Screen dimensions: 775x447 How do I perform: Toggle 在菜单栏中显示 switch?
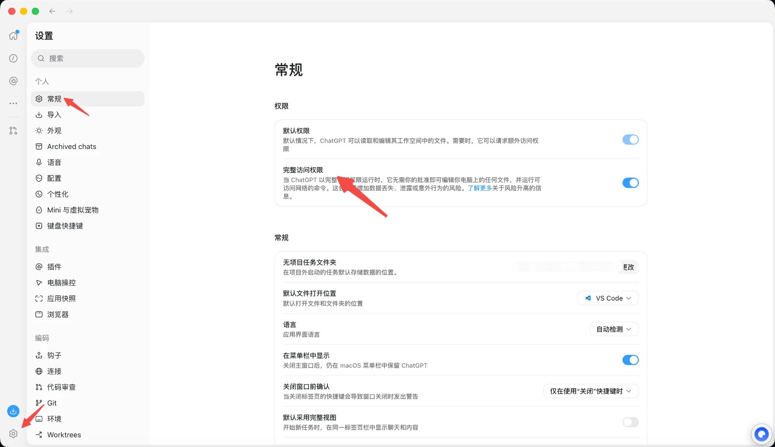(x=630, y=360)
